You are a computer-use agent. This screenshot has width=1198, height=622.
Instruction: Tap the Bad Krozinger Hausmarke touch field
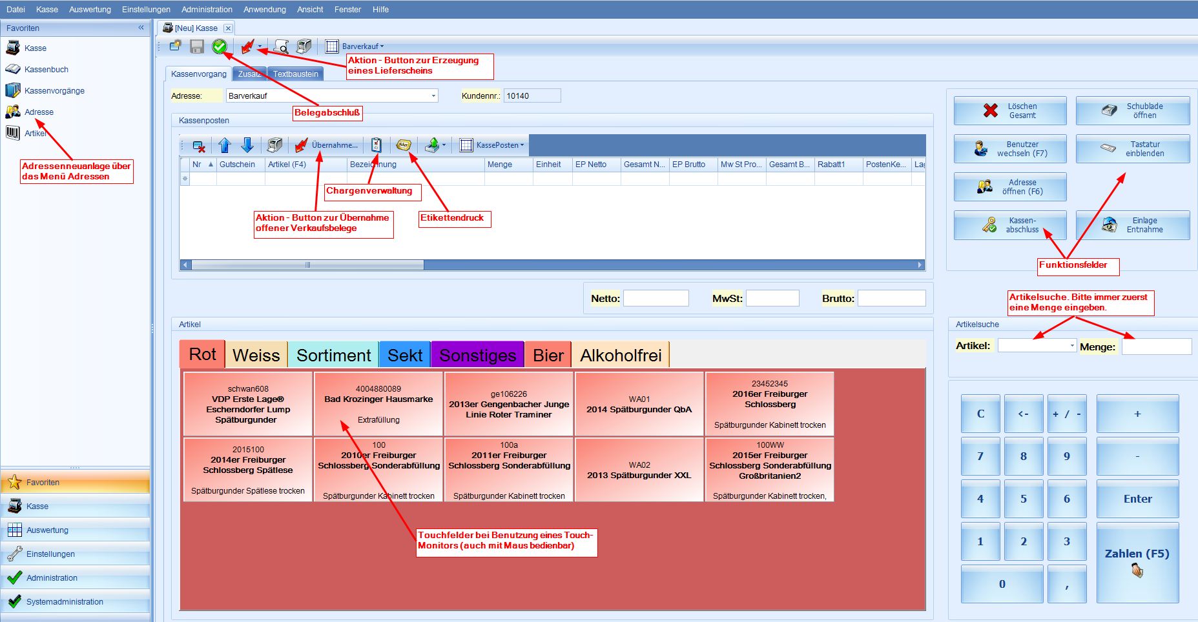[378, 404]
